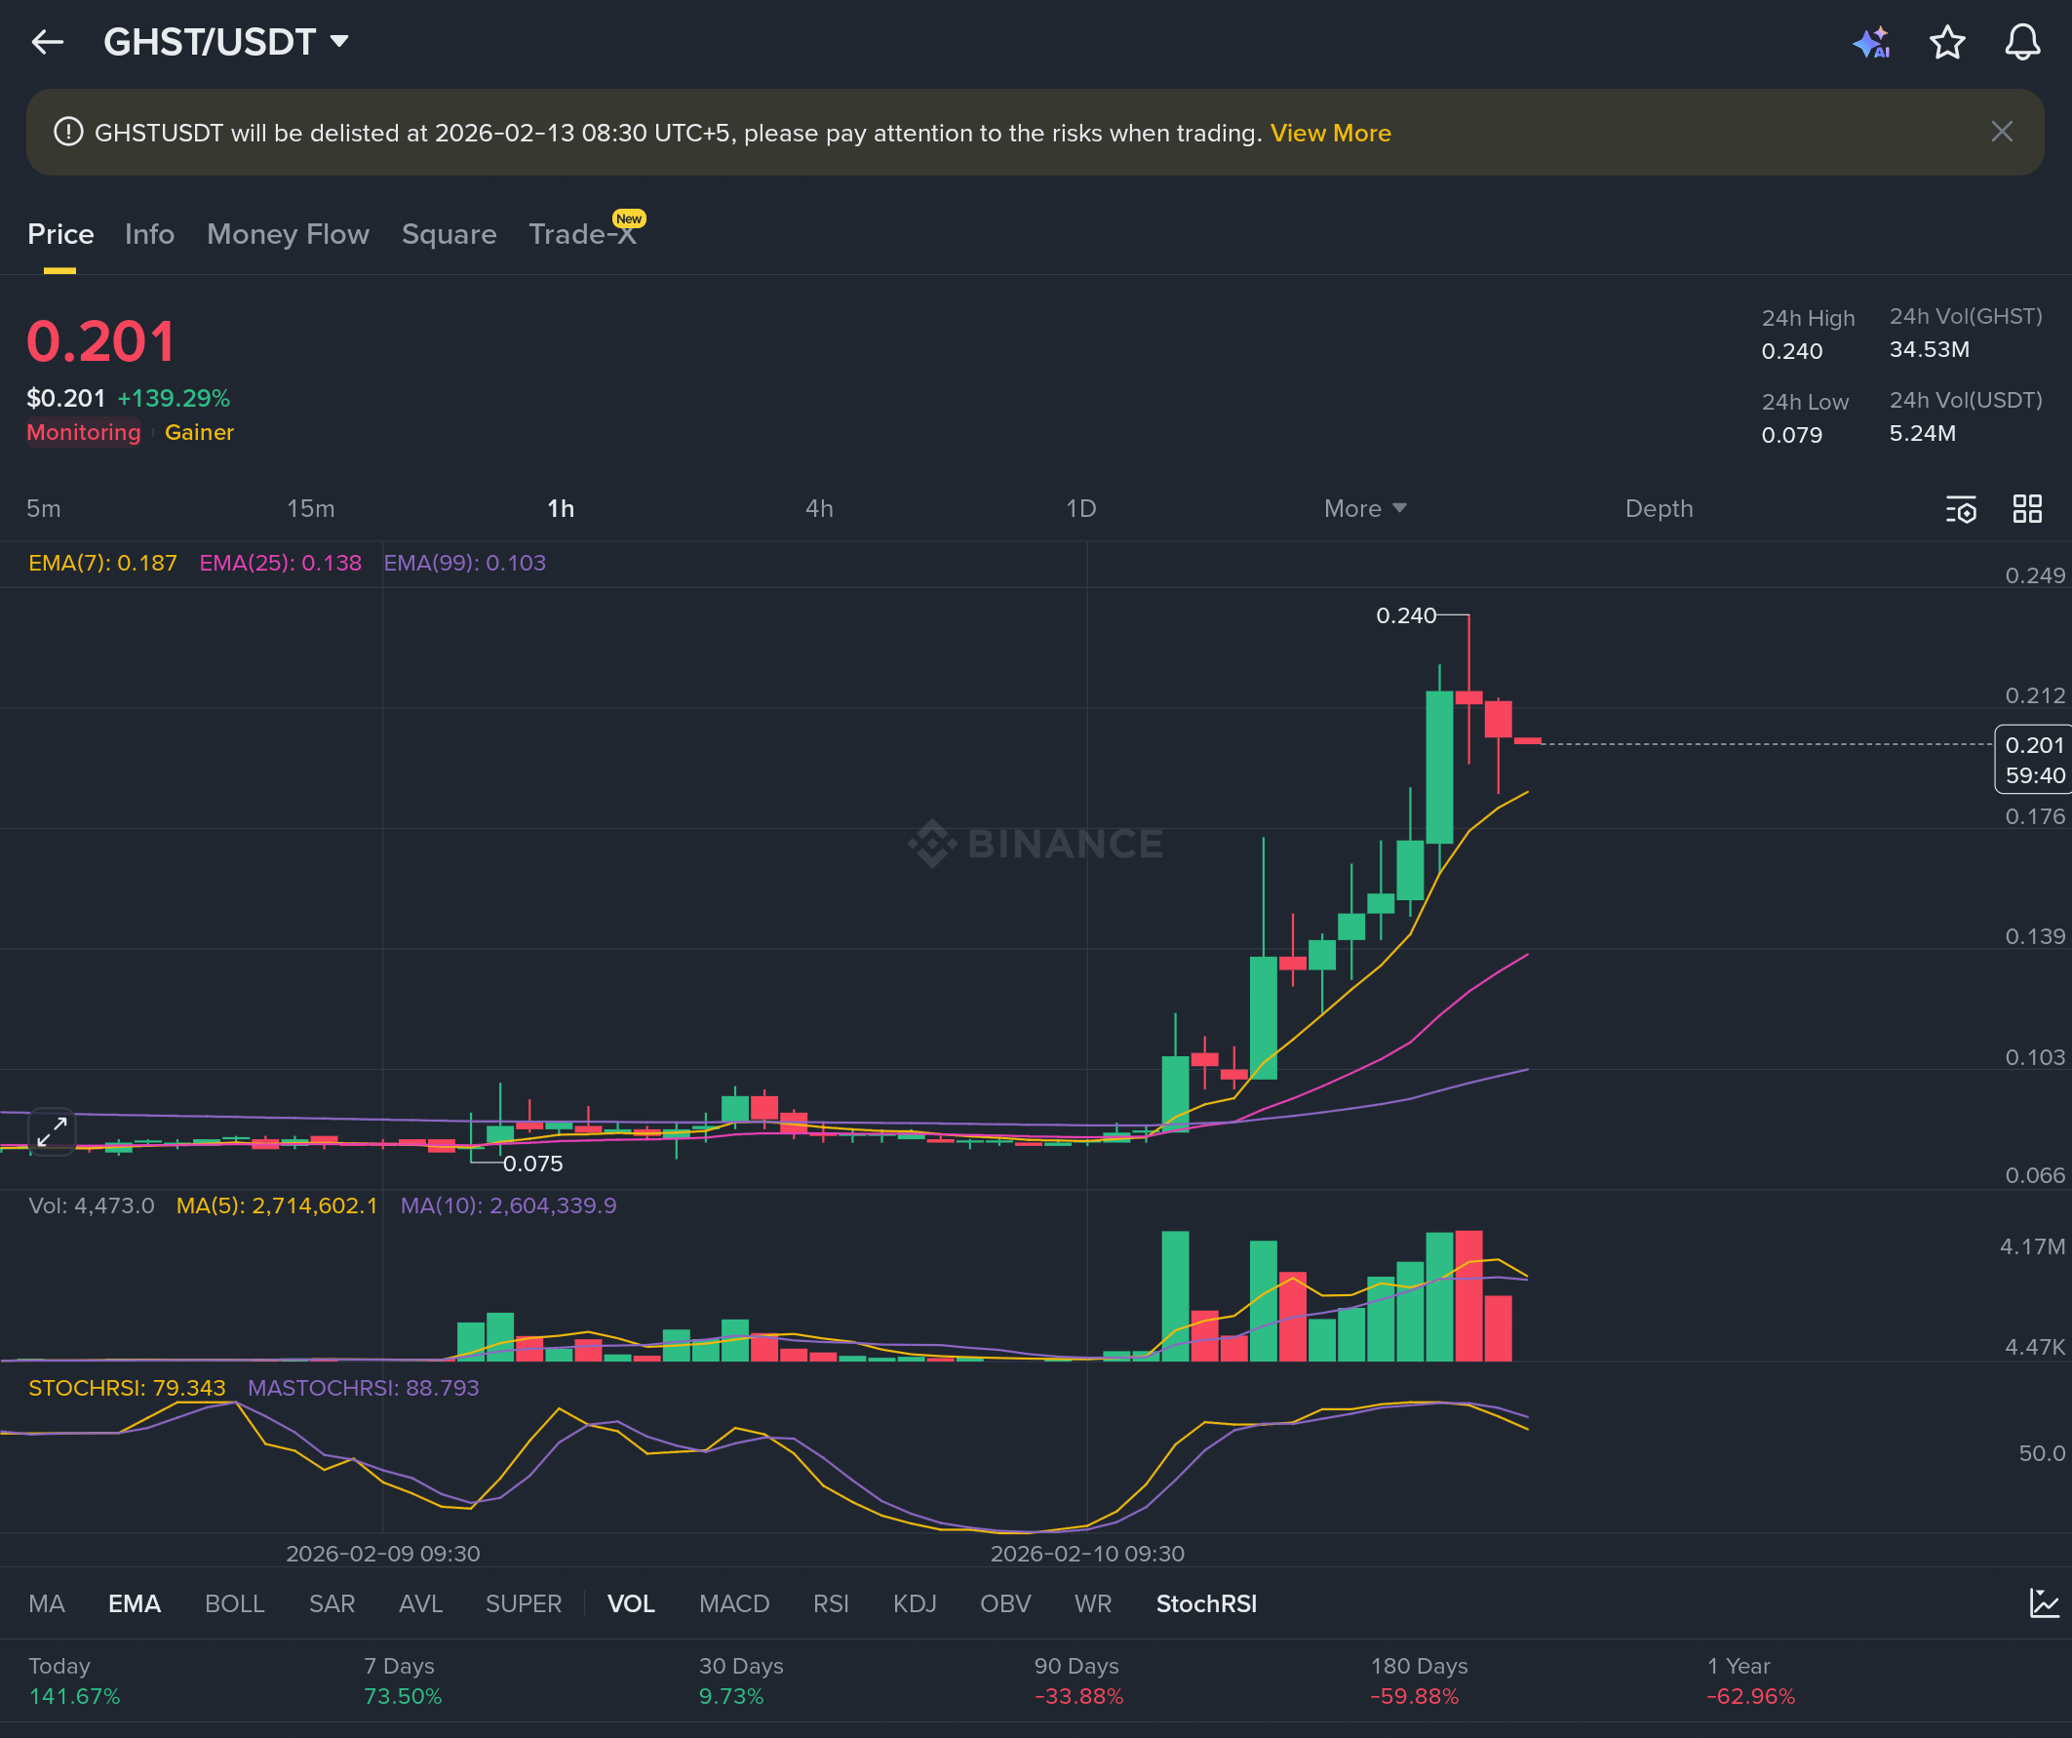
Task: Open the Info tab
Action: [x=149, y=235]
